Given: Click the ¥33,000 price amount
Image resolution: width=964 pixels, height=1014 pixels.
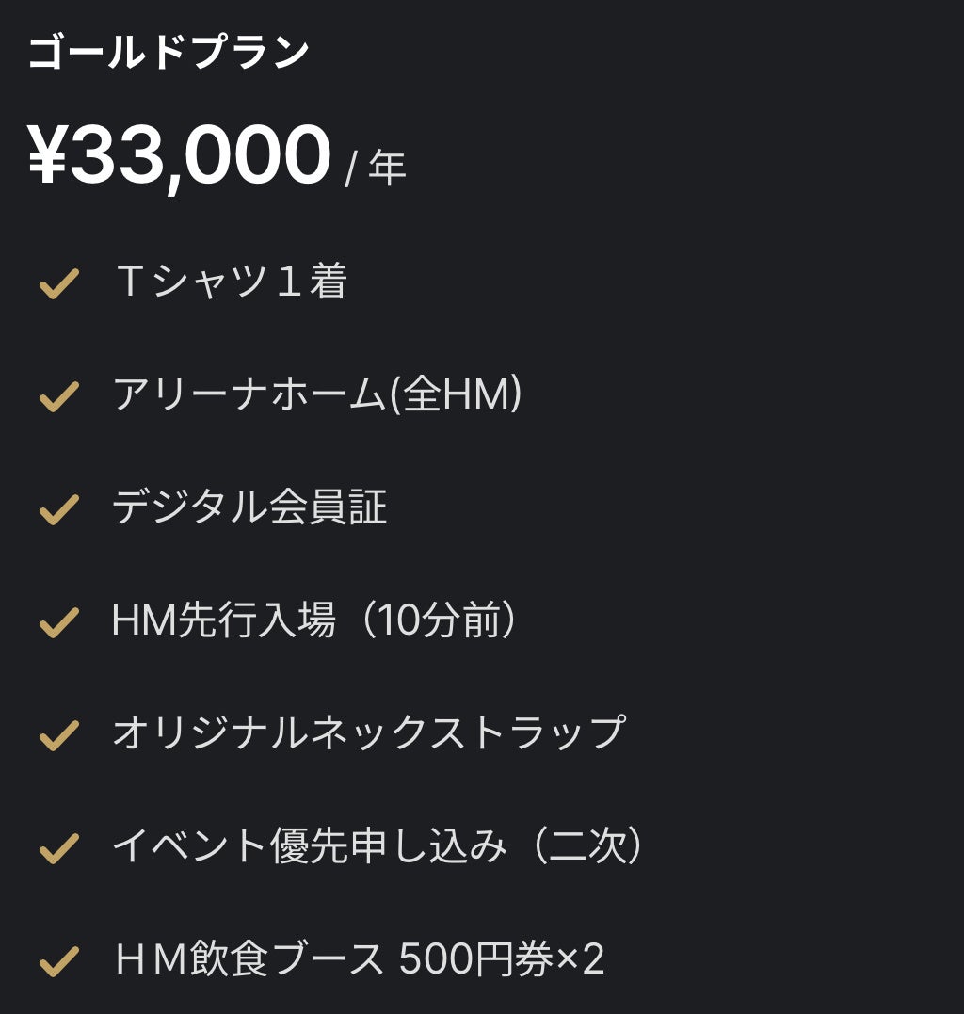Looking at the screenshot, I should 180,156.
